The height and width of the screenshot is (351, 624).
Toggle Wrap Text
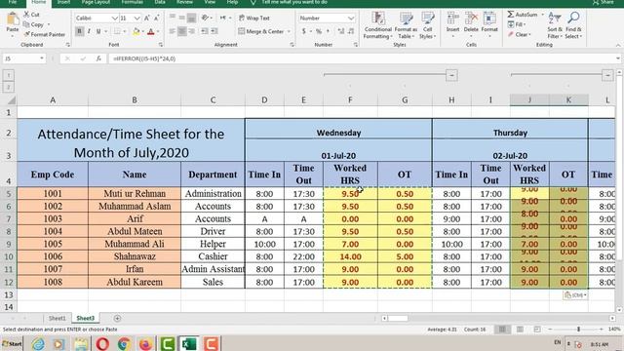[x=253, y=18]
